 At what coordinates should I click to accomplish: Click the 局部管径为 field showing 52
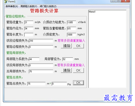tap(68, 59)
